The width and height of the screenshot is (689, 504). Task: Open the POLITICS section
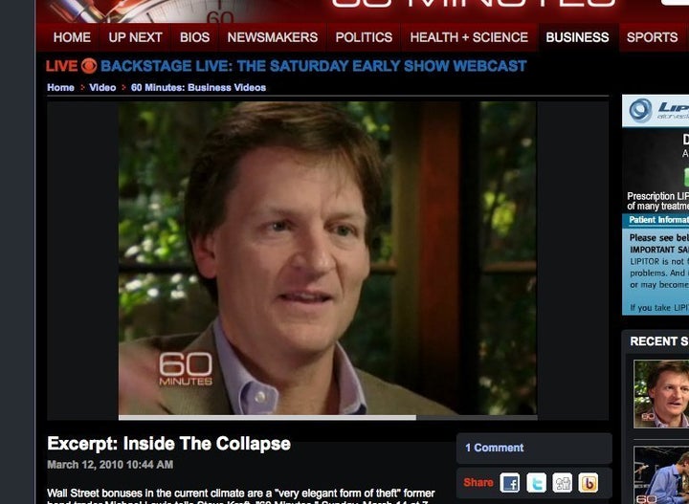click(364, 37)
